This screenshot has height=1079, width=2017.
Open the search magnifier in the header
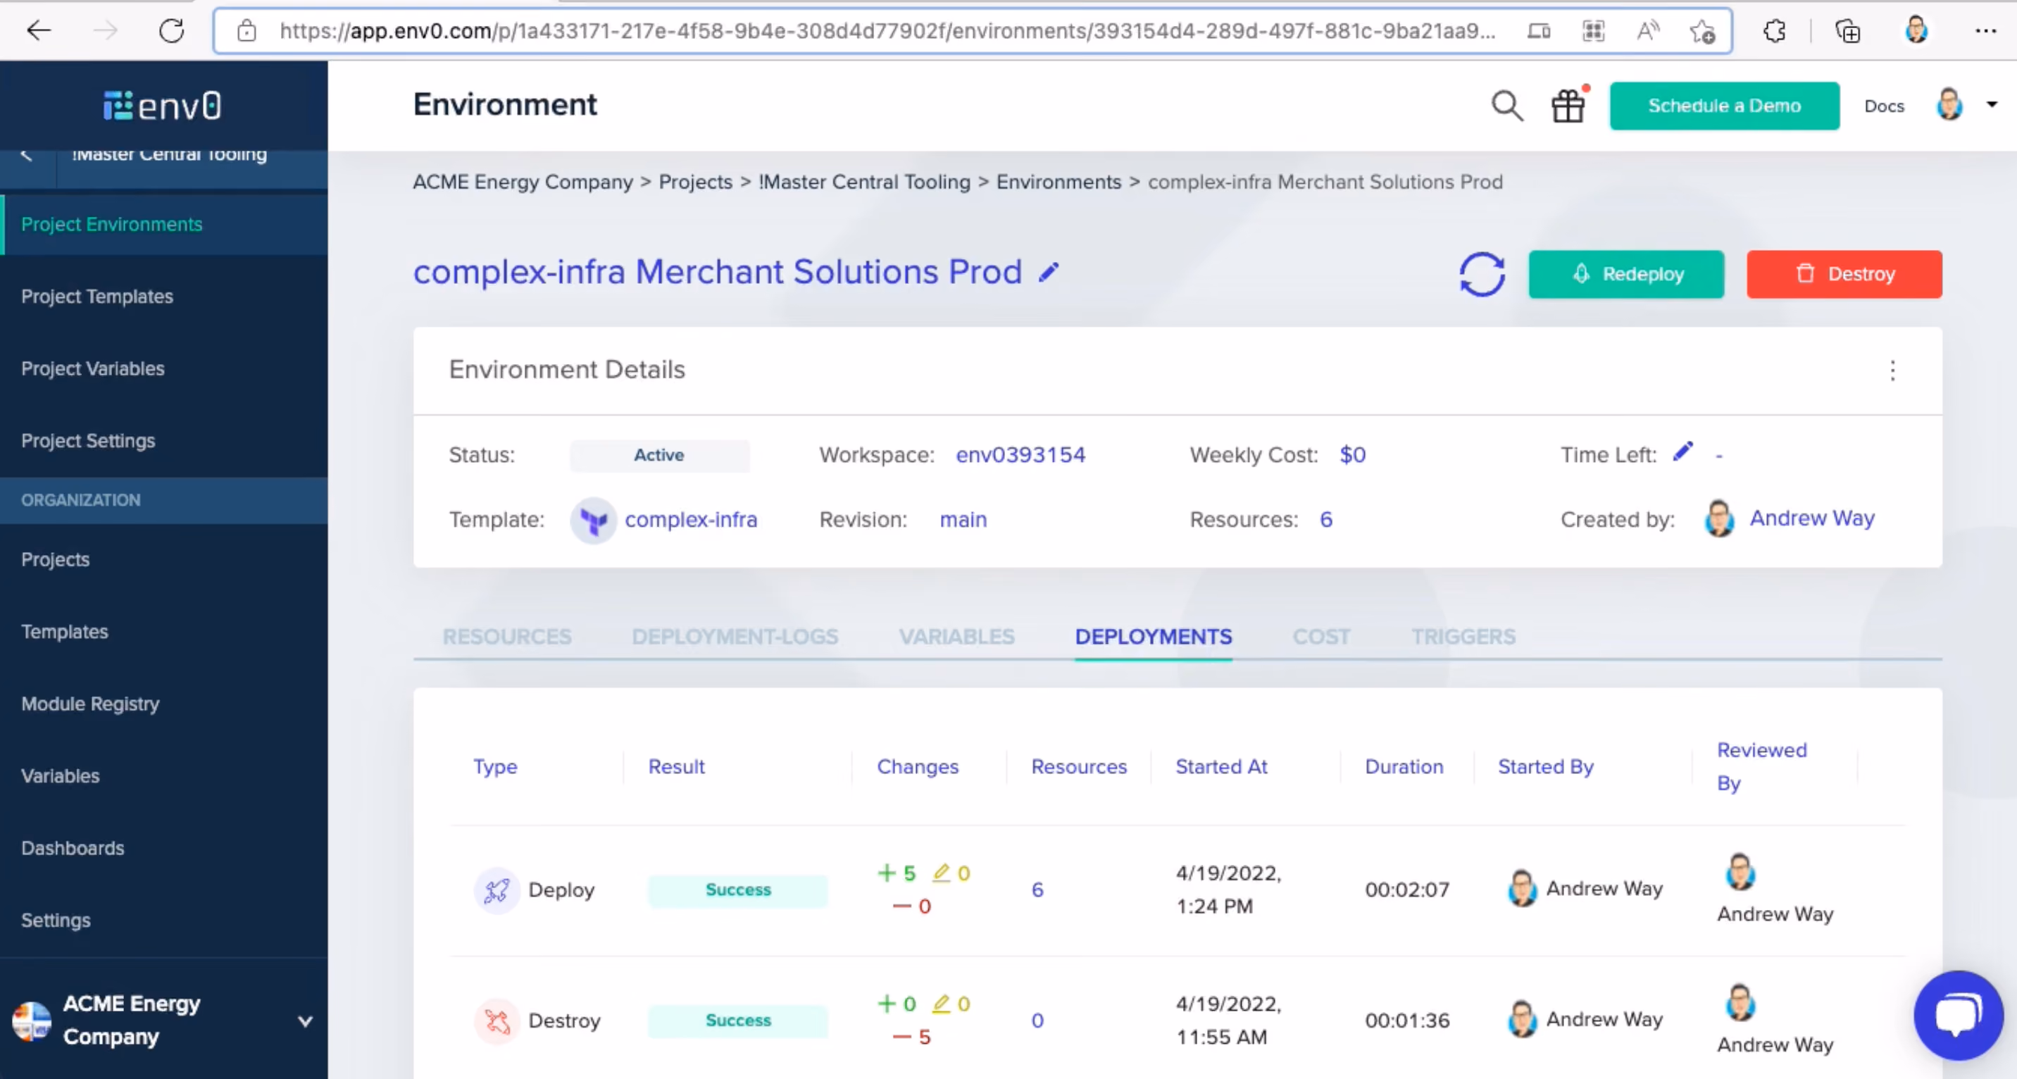(1506, 106)
